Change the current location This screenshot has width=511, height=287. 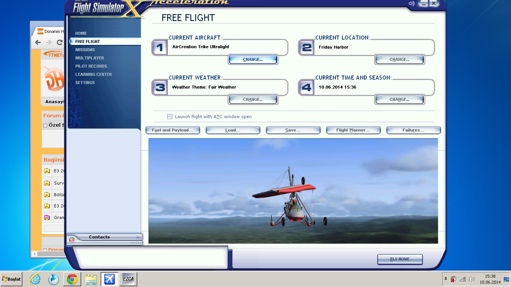[x=400, y=59]
